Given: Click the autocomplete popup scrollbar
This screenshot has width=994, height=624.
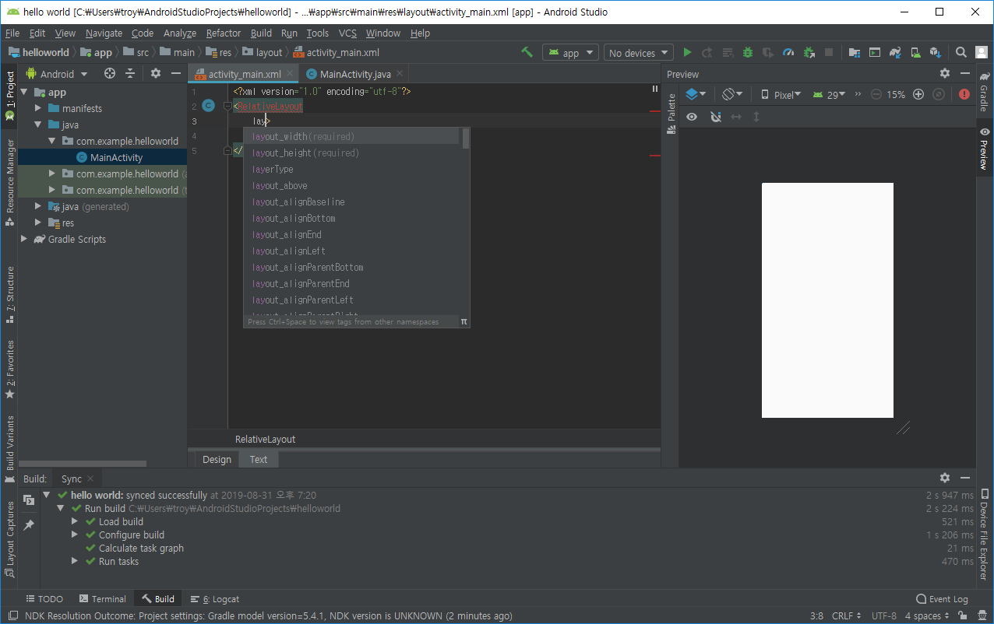Looking at the screenshot, I should click(x=466, y=138).
